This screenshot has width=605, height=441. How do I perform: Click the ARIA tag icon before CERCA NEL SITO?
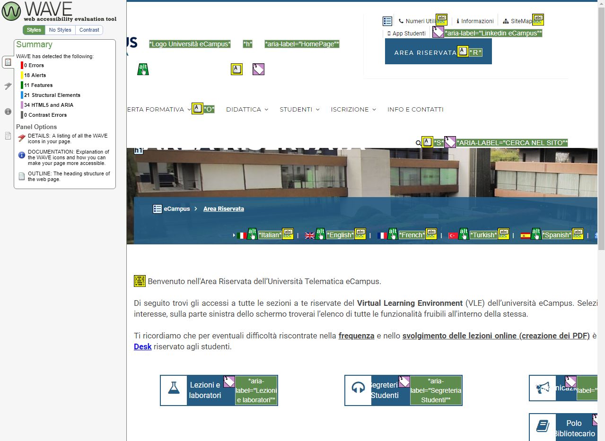[450, 142]
